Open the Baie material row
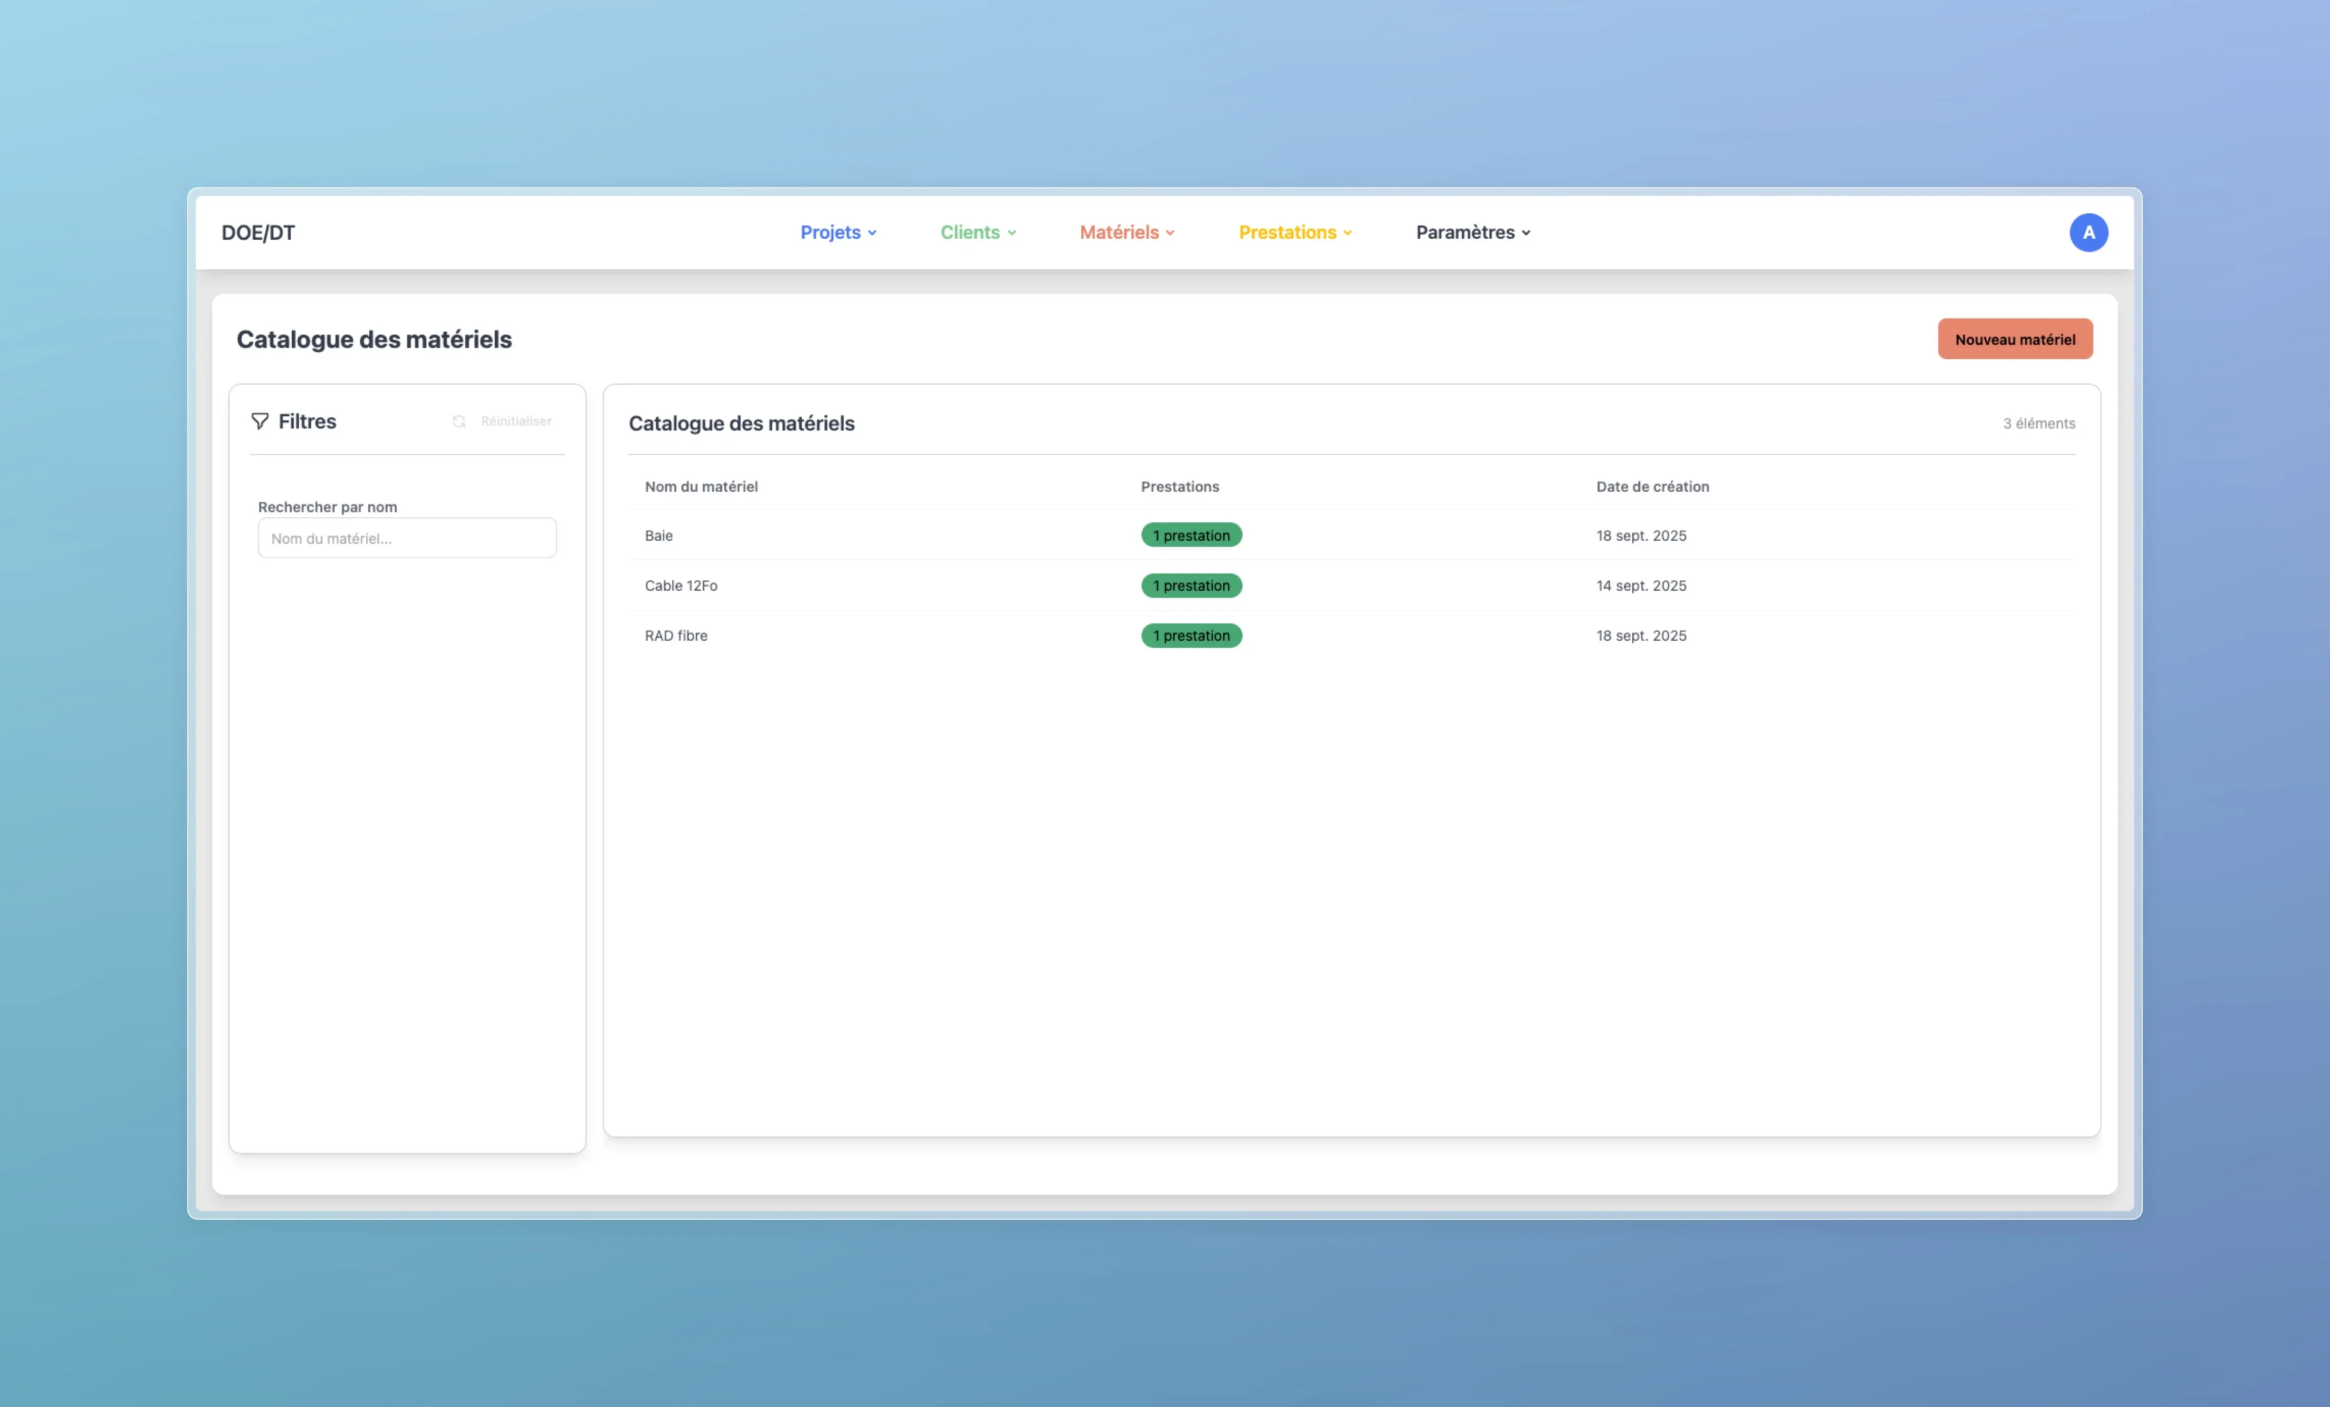Screen dimensions: 2330x1407 (x=658, y=535)
